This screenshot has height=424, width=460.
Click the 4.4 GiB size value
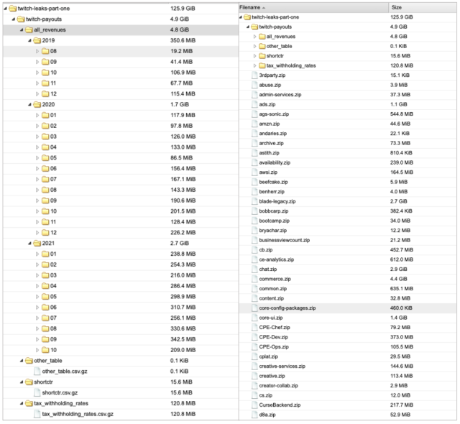click(398, 279)
